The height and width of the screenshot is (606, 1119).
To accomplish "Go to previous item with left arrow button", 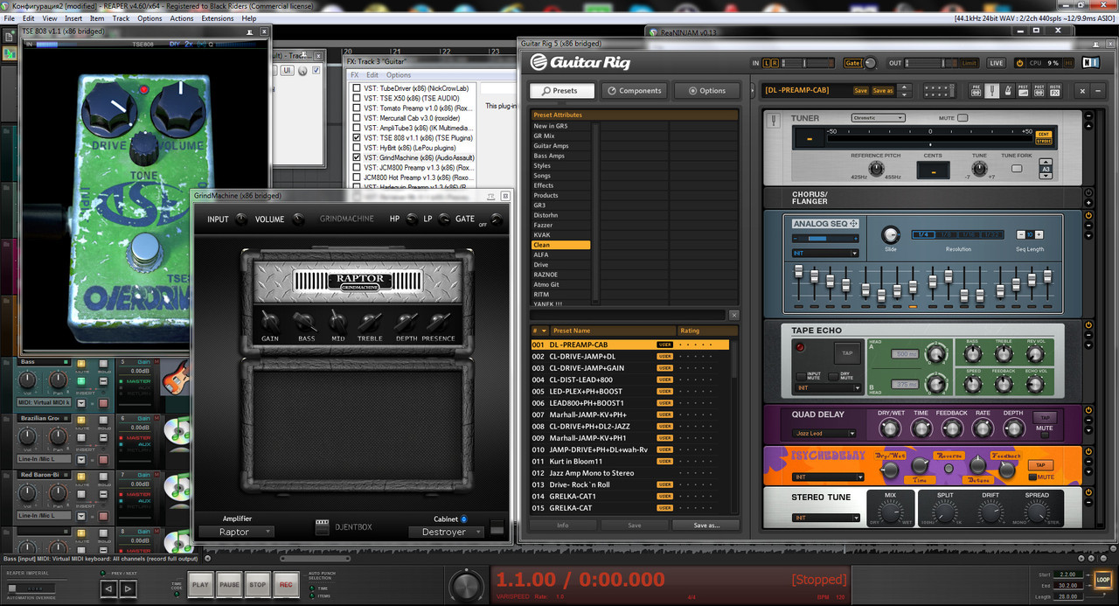I will [x=108, y=589].
